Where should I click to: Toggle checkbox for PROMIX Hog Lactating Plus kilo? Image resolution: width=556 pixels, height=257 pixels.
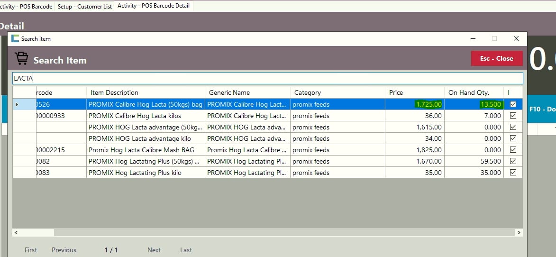tap(513, 173)
